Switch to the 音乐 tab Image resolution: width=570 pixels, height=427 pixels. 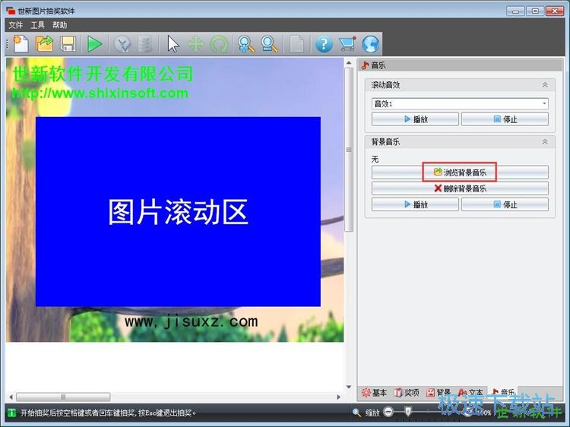[x=503, y=393]
